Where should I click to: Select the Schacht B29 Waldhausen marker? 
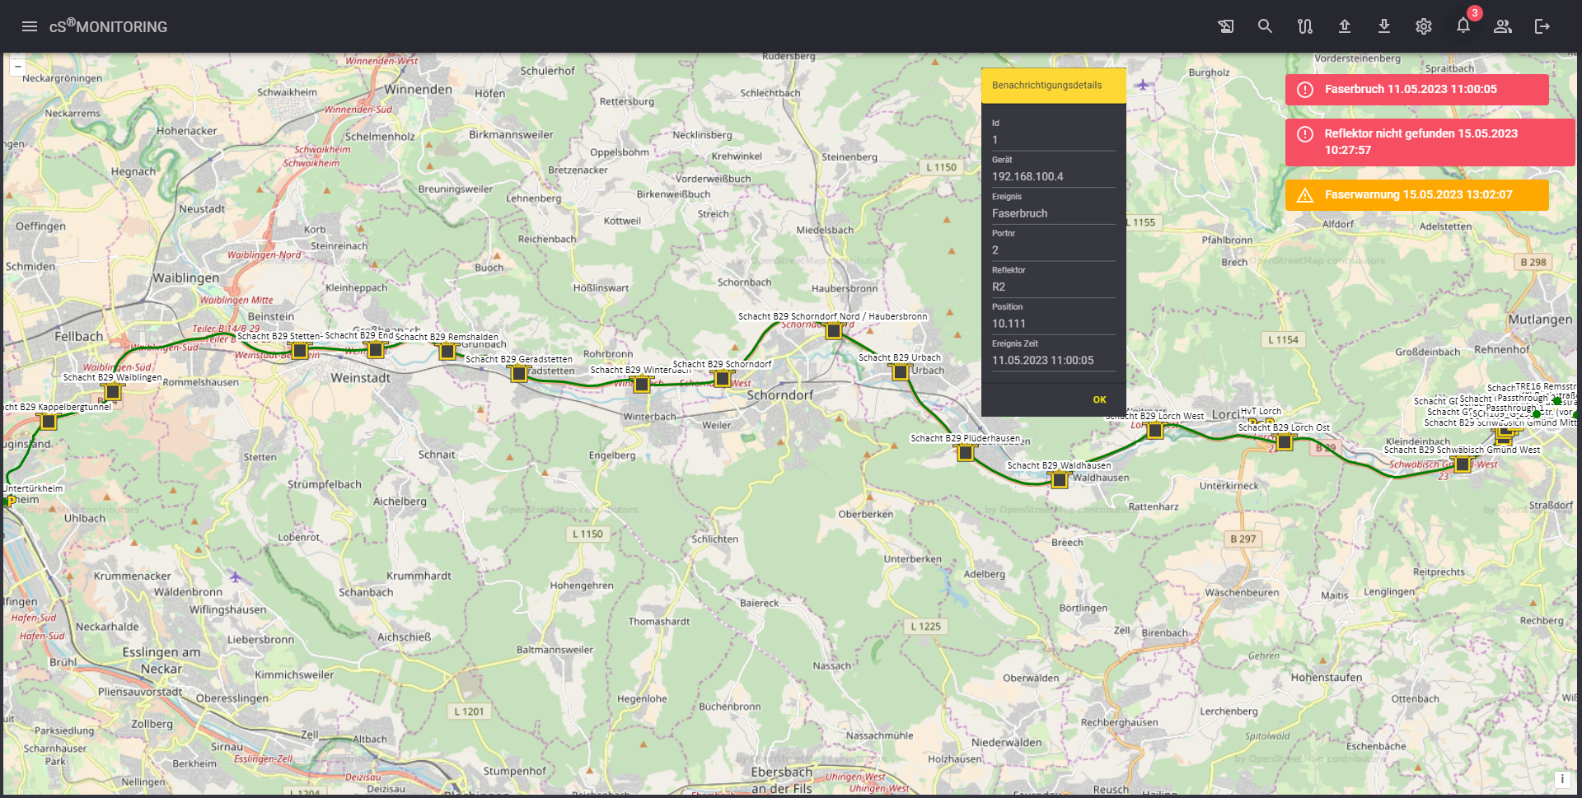[1060, 480]
